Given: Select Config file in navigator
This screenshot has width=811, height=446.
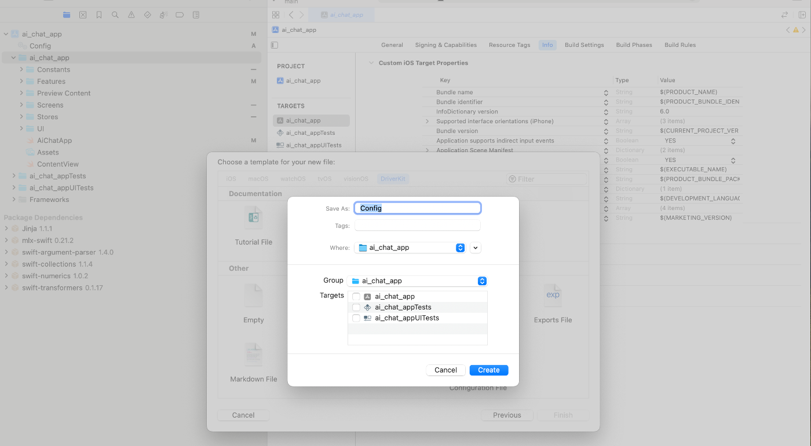Looking at the screenshot, I should point(40,46).
